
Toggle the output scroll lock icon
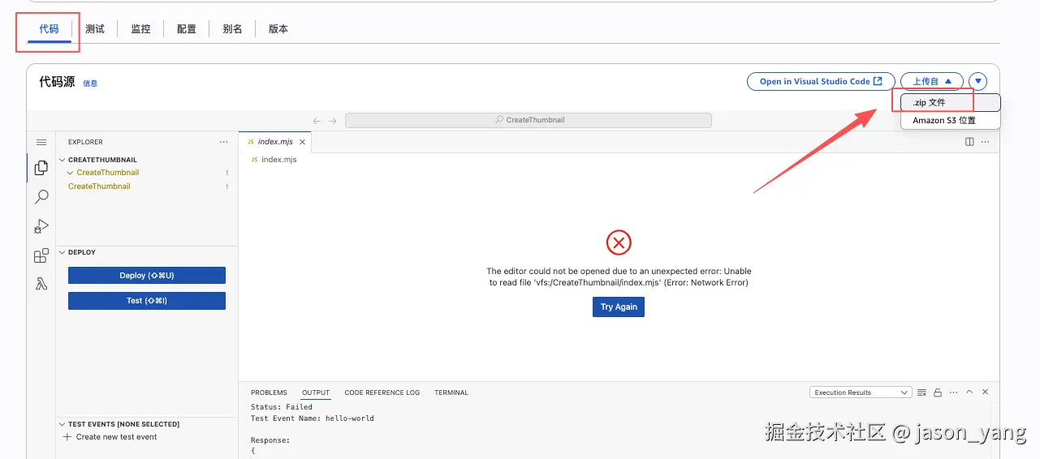[x=938, y=393]
